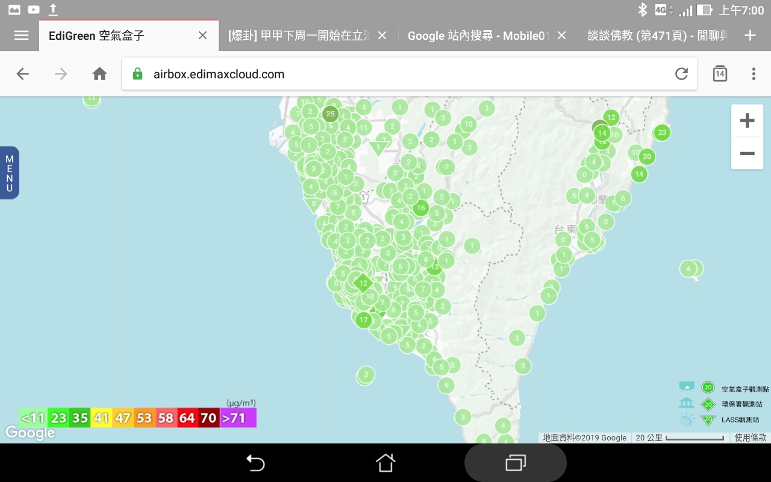Select east coast map marker 23
The image size is (771, 482).
pyautogui.click(x=662, y=132)
